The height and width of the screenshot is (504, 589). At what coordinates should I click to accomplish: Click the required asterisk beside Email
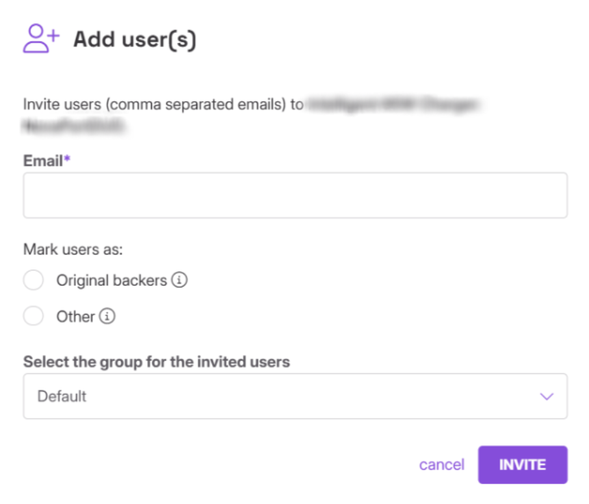(x=67, y=160)
